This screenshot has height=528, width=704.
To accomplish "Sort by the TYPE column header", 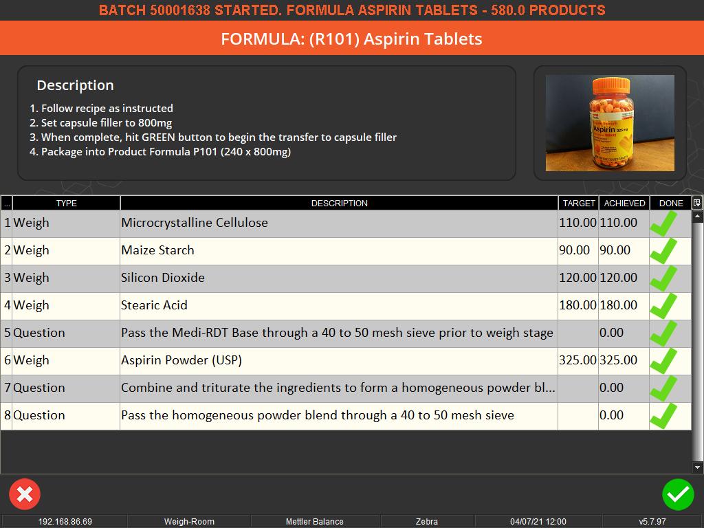I will click(x=65, y=203).
